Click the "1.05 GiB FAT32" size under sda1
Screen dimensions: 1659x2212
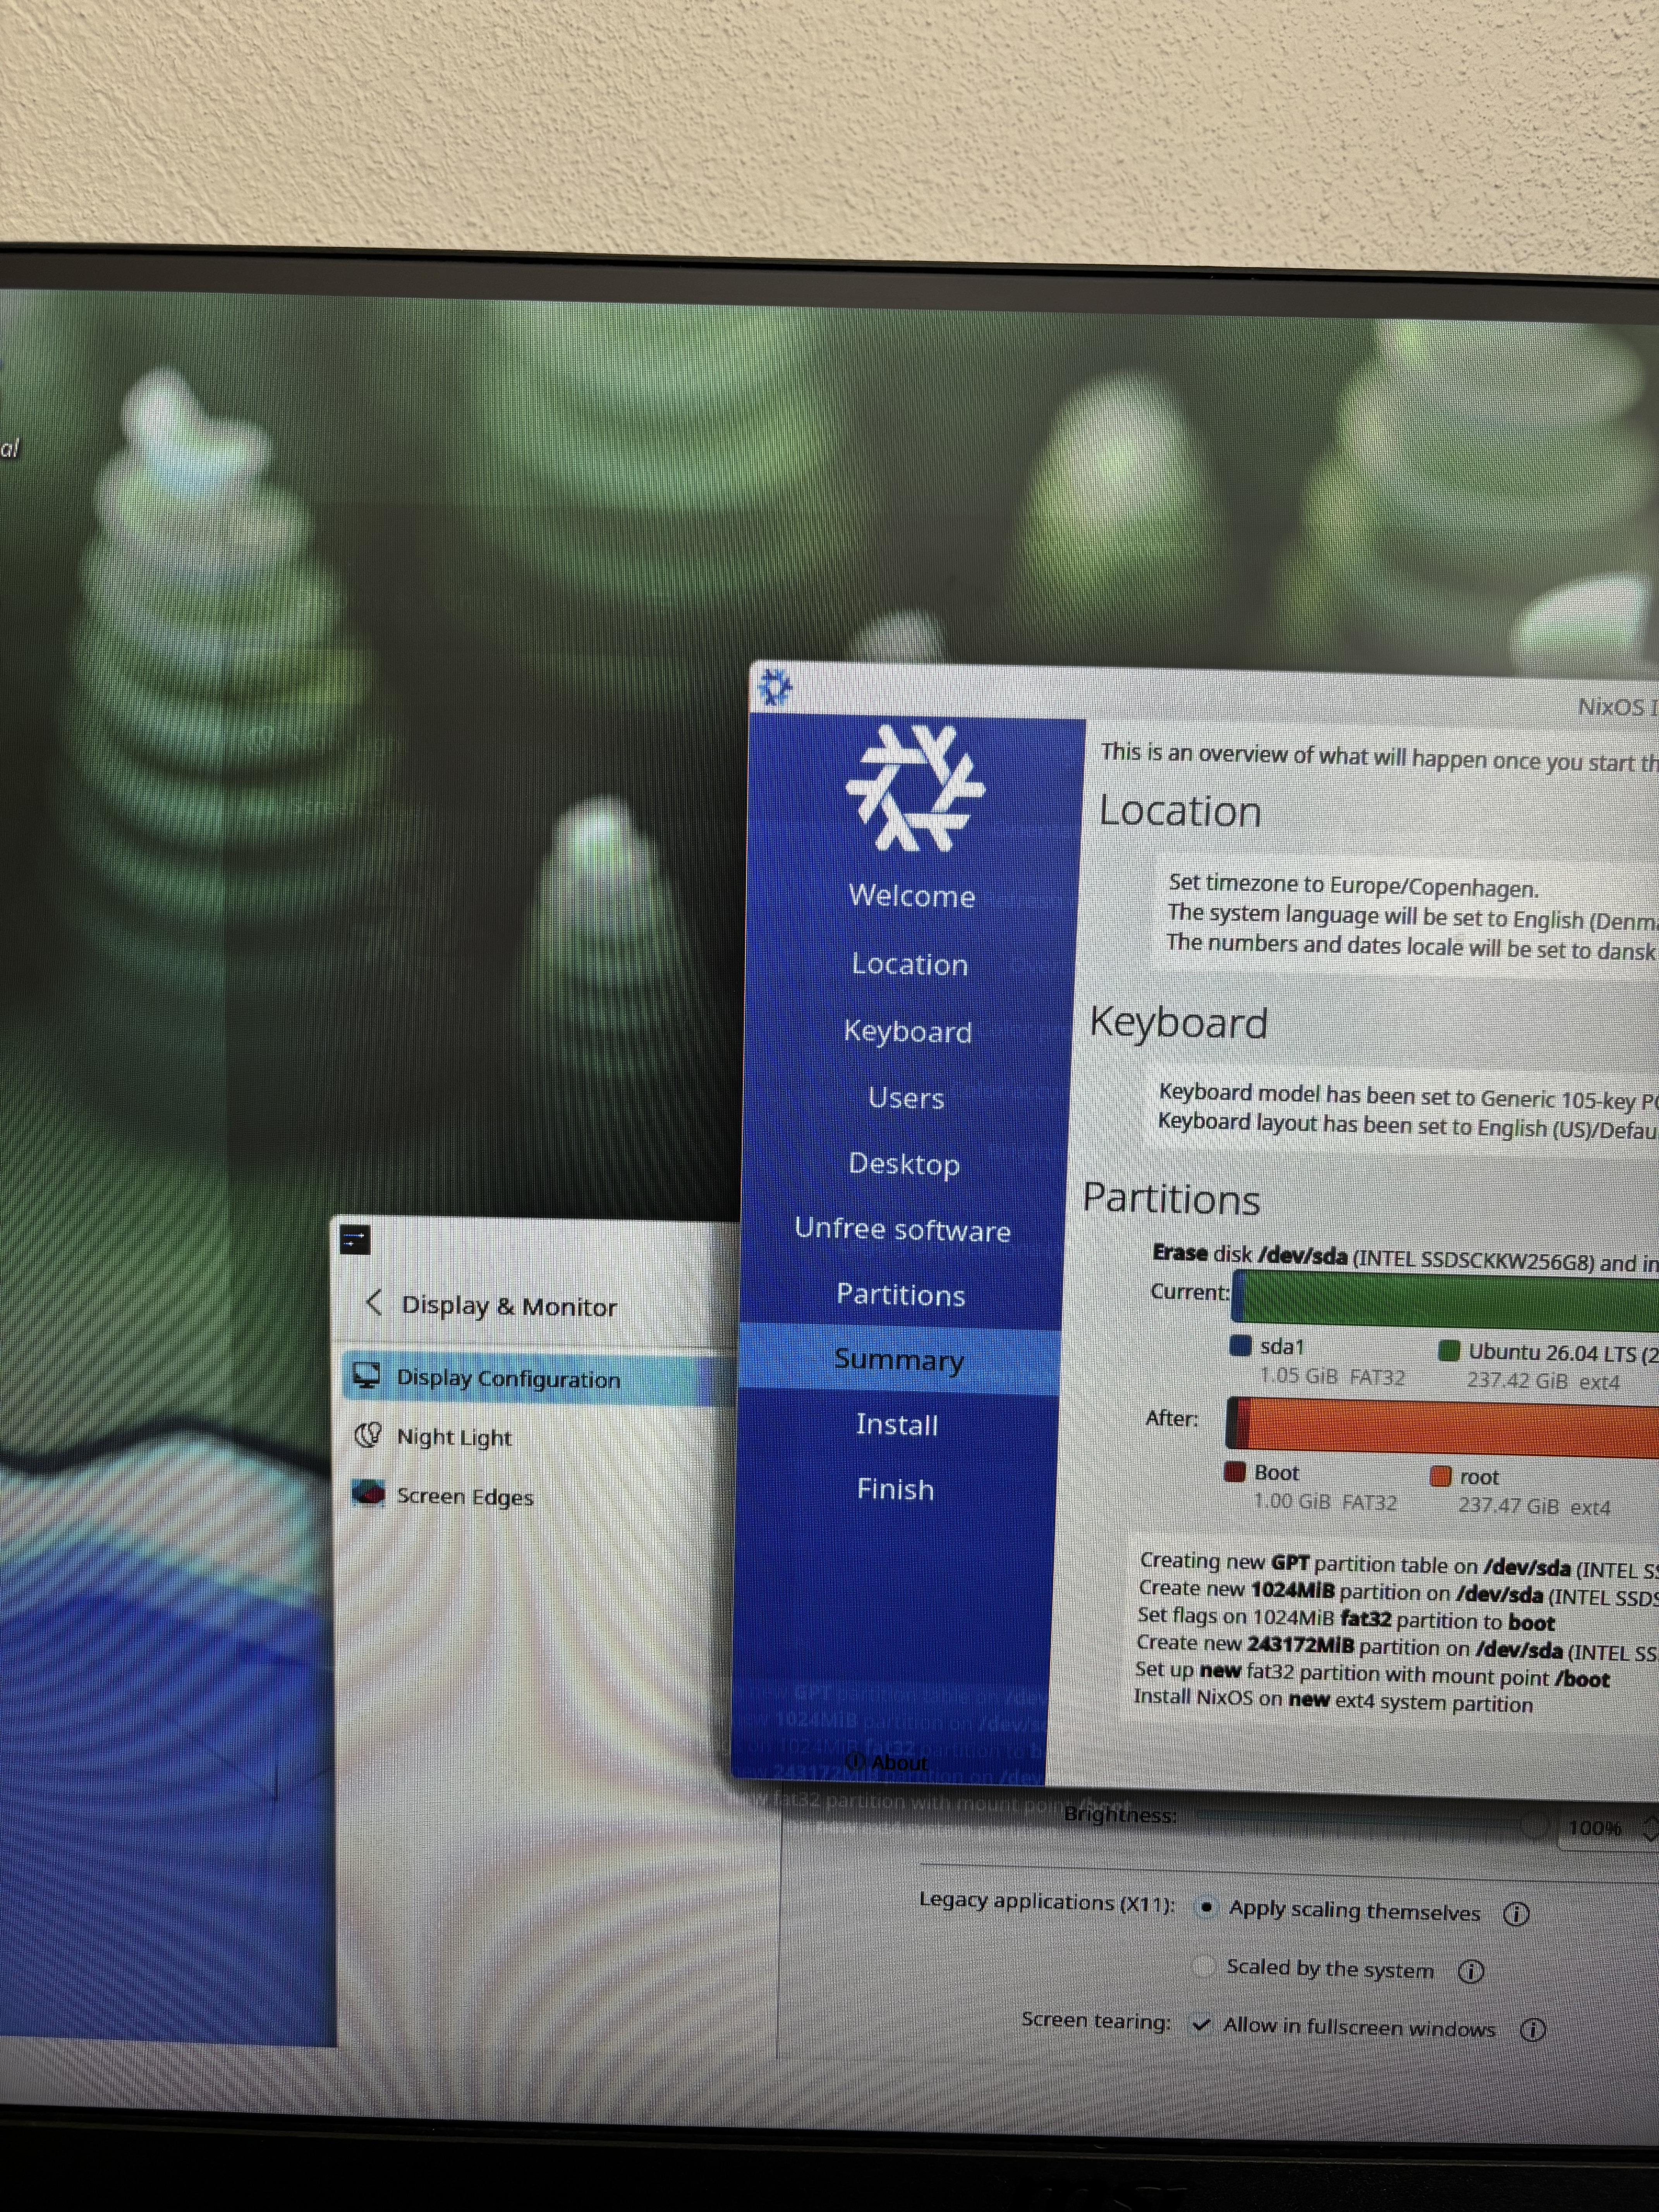pos(1332,1376)
